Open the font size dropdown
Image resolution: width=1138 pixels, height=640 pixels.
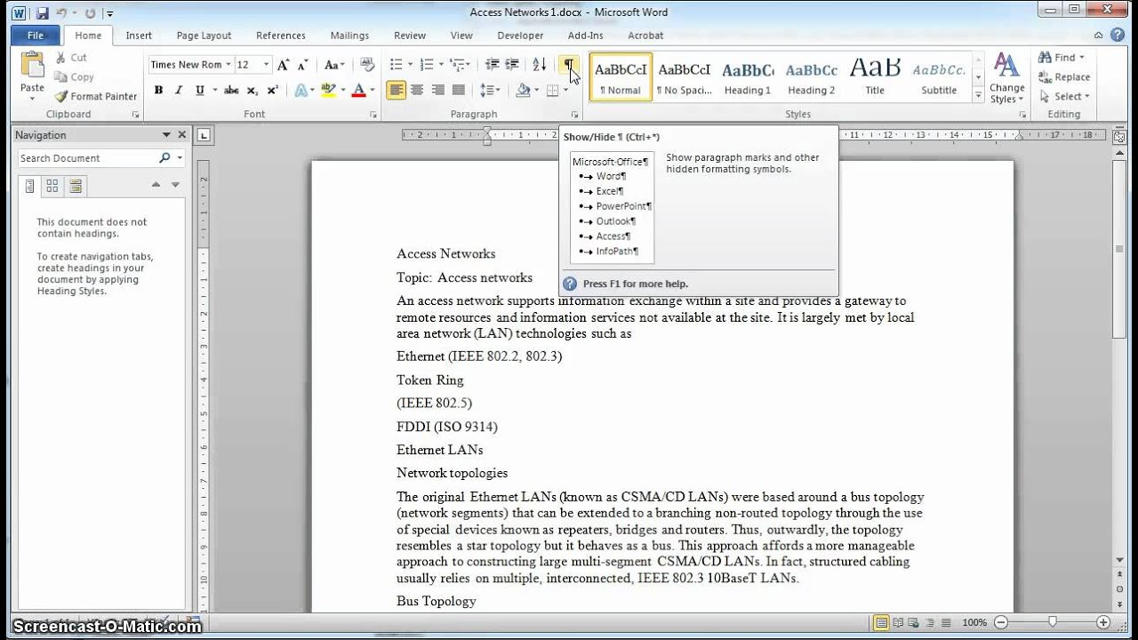pyautogui.click(x=266, y=65)
